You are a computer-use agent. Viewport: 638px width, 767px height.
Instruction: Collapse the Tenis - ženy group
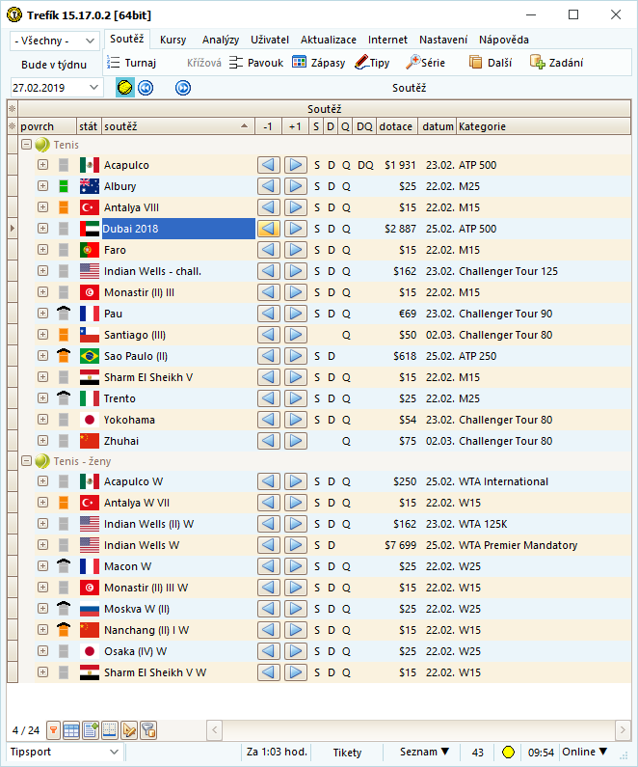27,461
